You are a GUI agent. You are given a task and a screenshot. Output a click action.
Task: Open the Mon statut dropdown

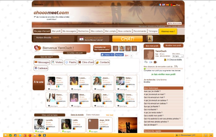[x=178, y=56]
